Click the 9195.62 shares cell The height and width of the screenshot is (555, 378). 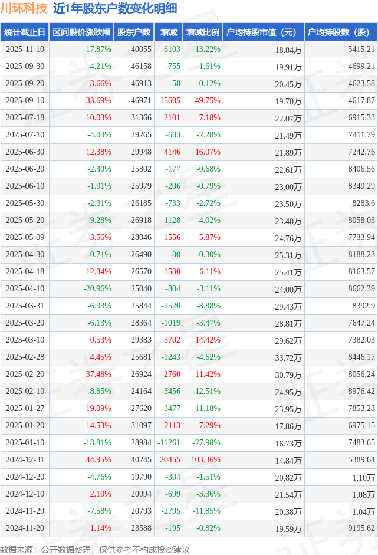click(x=361, y=528)
